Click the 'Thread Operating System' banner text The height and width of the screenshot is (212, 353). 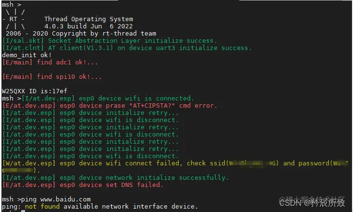(89, 19)
